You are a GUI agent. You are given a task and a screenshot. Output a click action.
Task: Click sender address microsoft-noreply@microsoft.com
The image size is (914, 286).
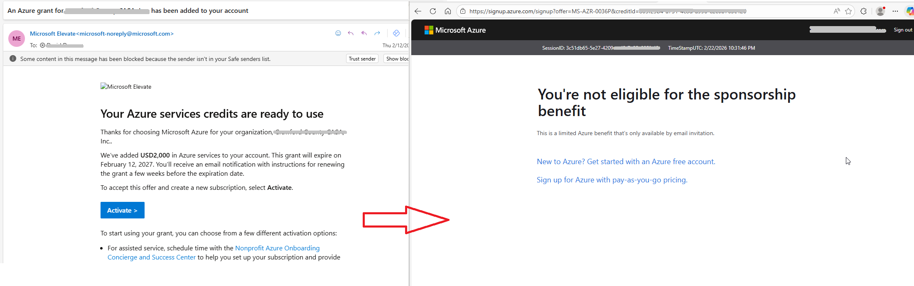point(125,34)
